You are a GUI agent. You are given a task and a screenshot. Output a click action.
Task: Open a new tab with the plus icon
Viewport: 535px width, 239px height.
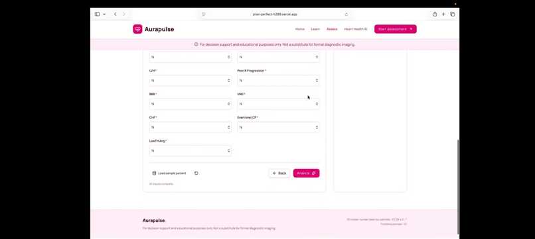pos(443,15)
